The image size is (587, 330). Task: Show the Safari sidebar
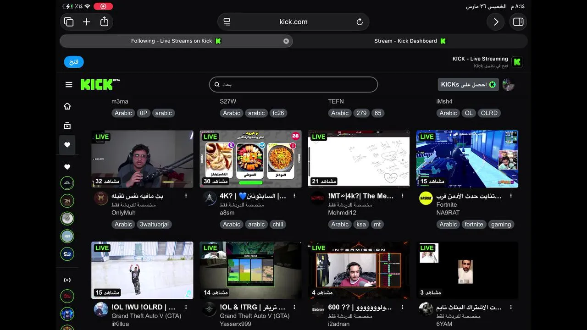coord(518,22)
